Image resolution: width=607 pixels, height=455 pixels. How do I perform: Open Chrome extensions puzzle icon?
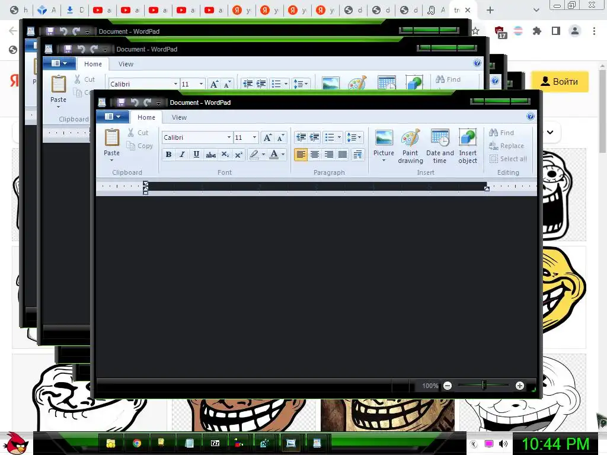pyautogui.click(x=536, y=31)
